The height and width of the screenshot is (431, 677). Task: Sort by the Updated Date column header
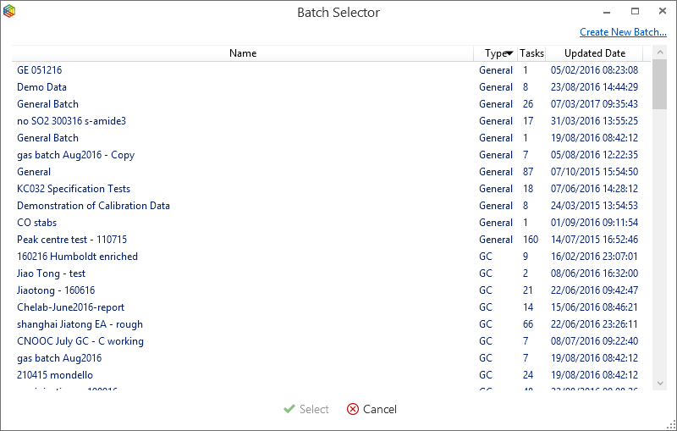click(x=594, y=53)
